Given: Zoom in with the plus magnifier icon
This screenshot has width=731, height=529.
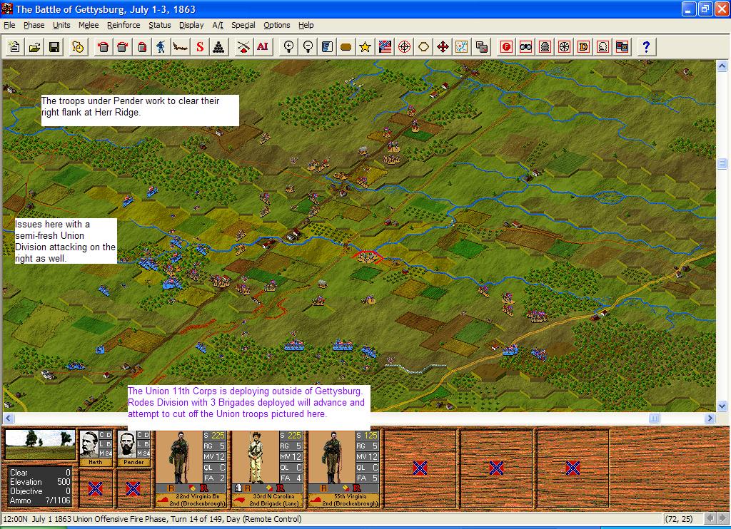Looking at the screenshot, I should click(x=289, y=47).
